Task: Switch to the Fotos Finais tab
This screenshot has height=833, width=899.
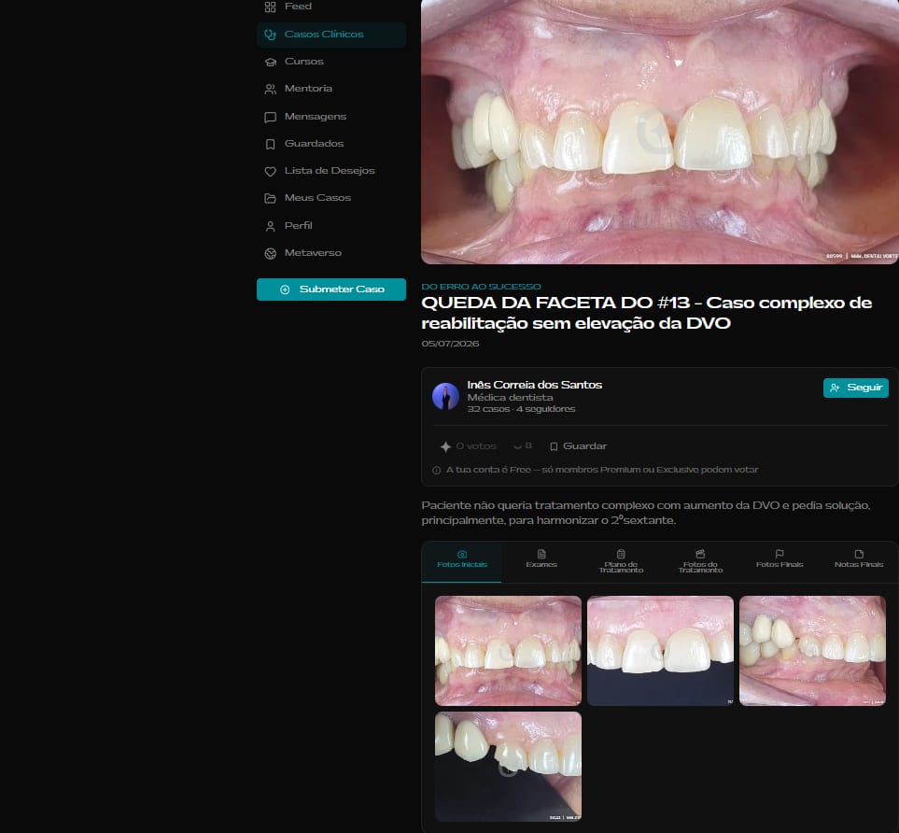Action: (780, 560)
